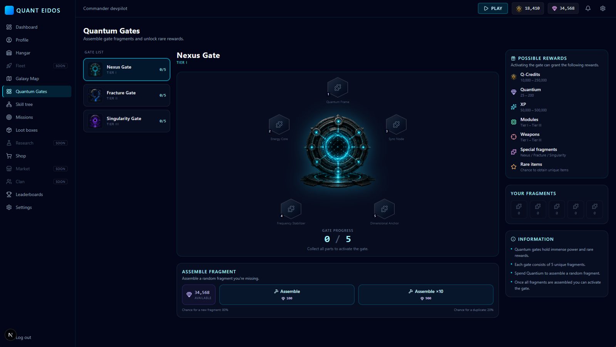
Task: Click the Assemble button for 100
Action: click(287, 295)
